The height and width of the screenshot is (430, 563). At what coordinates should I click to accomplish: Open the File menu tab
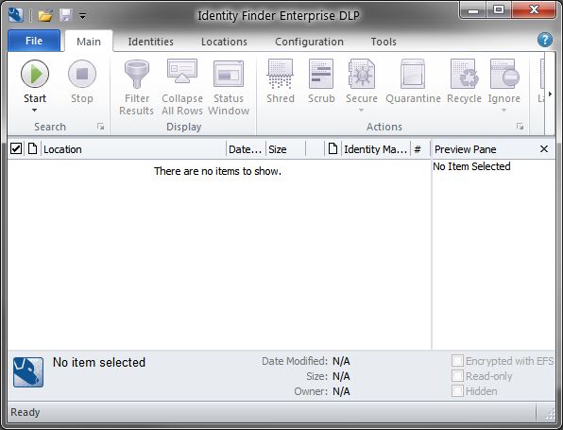click(x=34, y=41)
